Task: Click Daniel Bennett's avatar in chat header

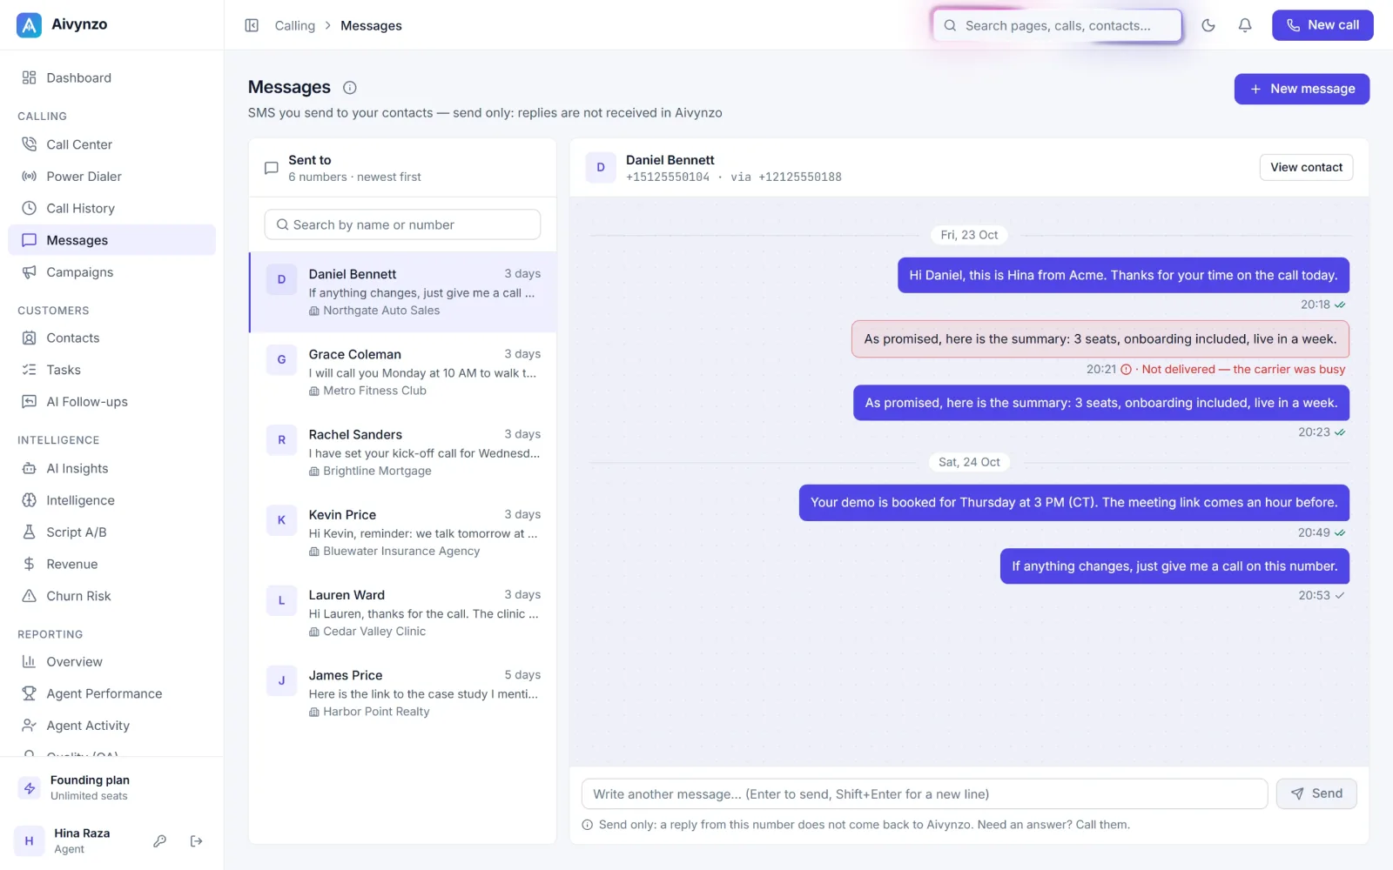Action: [x=601, y=167]
